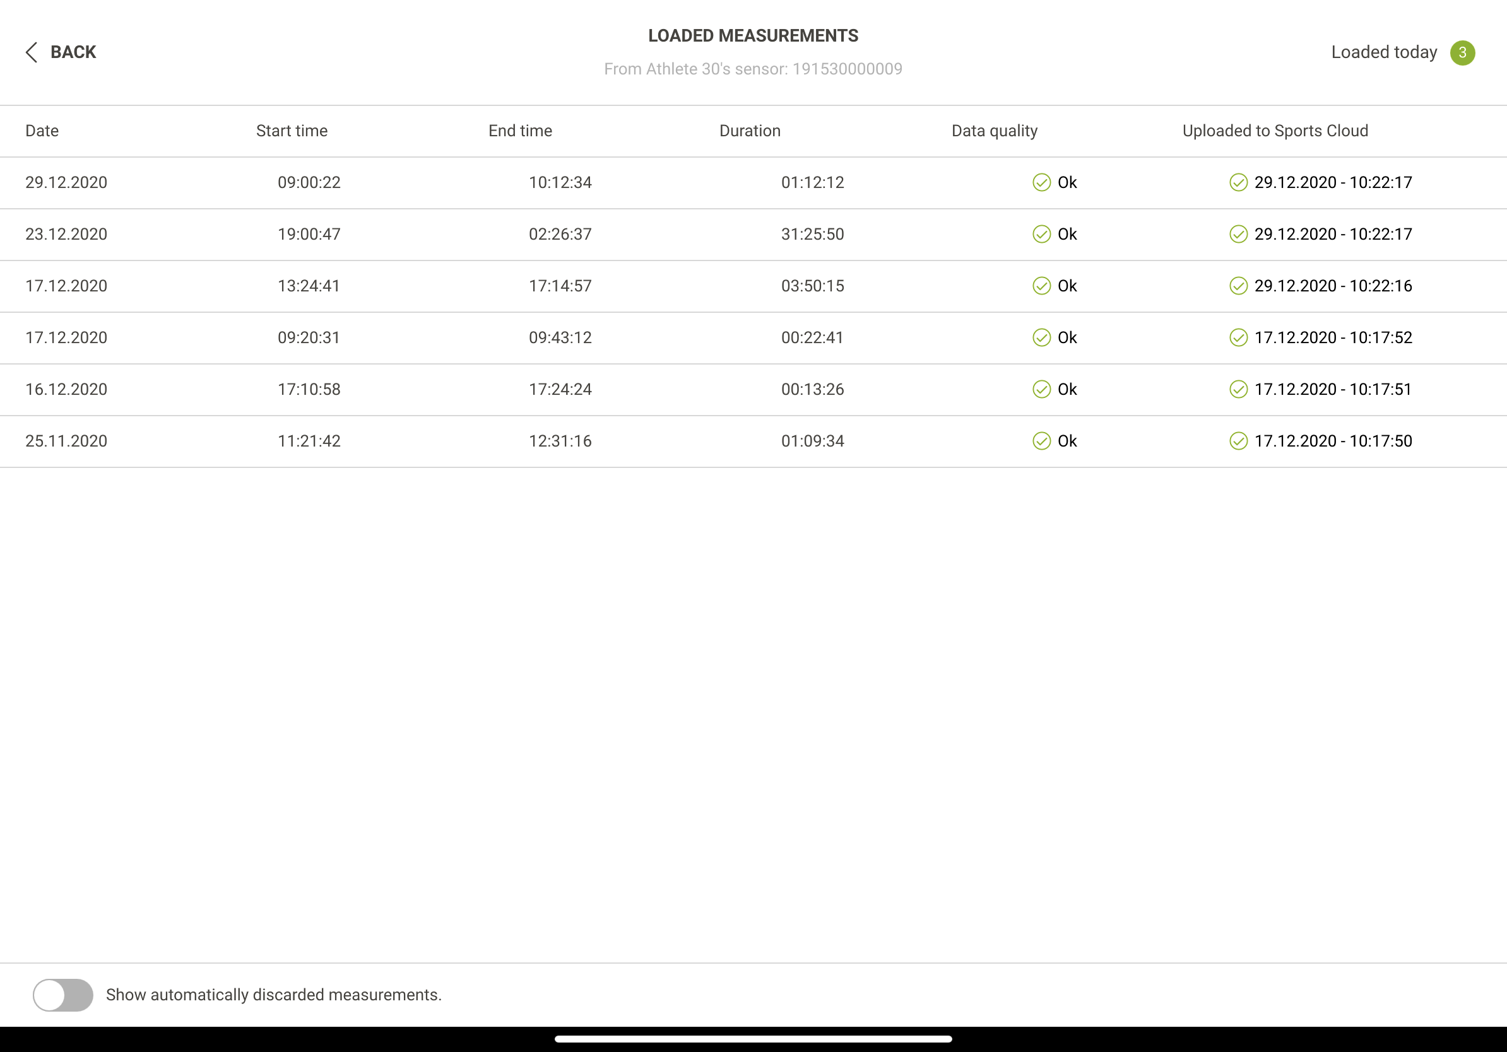Click the Data quality check icon for 25.11.2020
This screenshot has width=1507, height=1052.
click(x=1042, y=441)
